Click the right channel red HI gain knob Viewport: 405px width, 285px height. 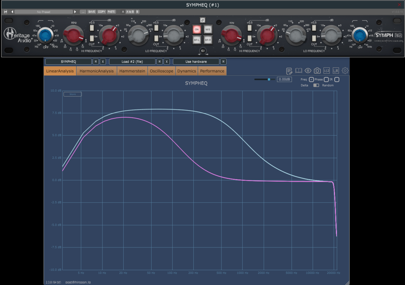[267, 35]
